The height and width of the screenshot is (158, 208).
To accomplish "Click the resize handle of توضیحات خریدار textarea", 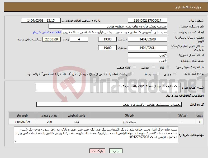I will pos(15,142).
